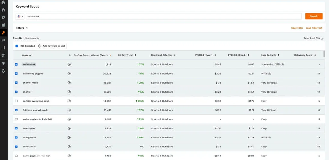Toggle the select-all checkbox beside 248 Selected

[17, 46]
